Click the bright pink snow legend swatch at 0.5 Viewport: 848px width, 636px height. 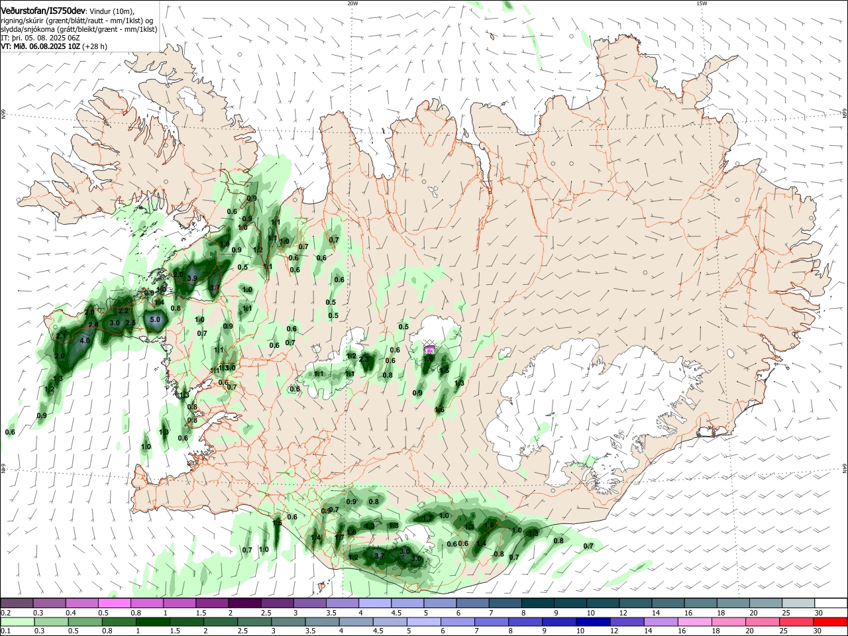[115, 603]
